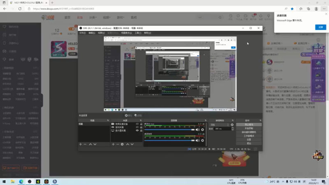Add a new scene with the plus icon
Image resolution: width=329 pixels, height=185 pixels.
point(80,144)
